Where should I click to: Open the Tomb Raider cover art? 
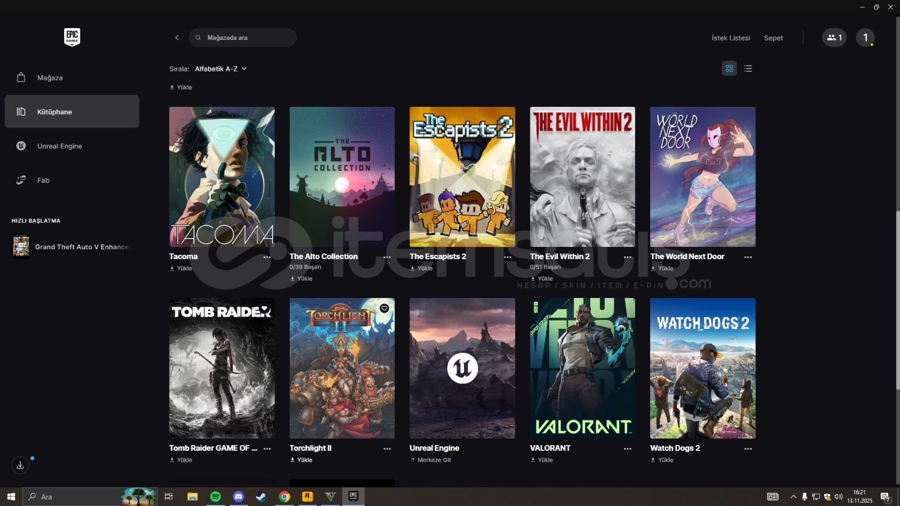coord(222,368)
